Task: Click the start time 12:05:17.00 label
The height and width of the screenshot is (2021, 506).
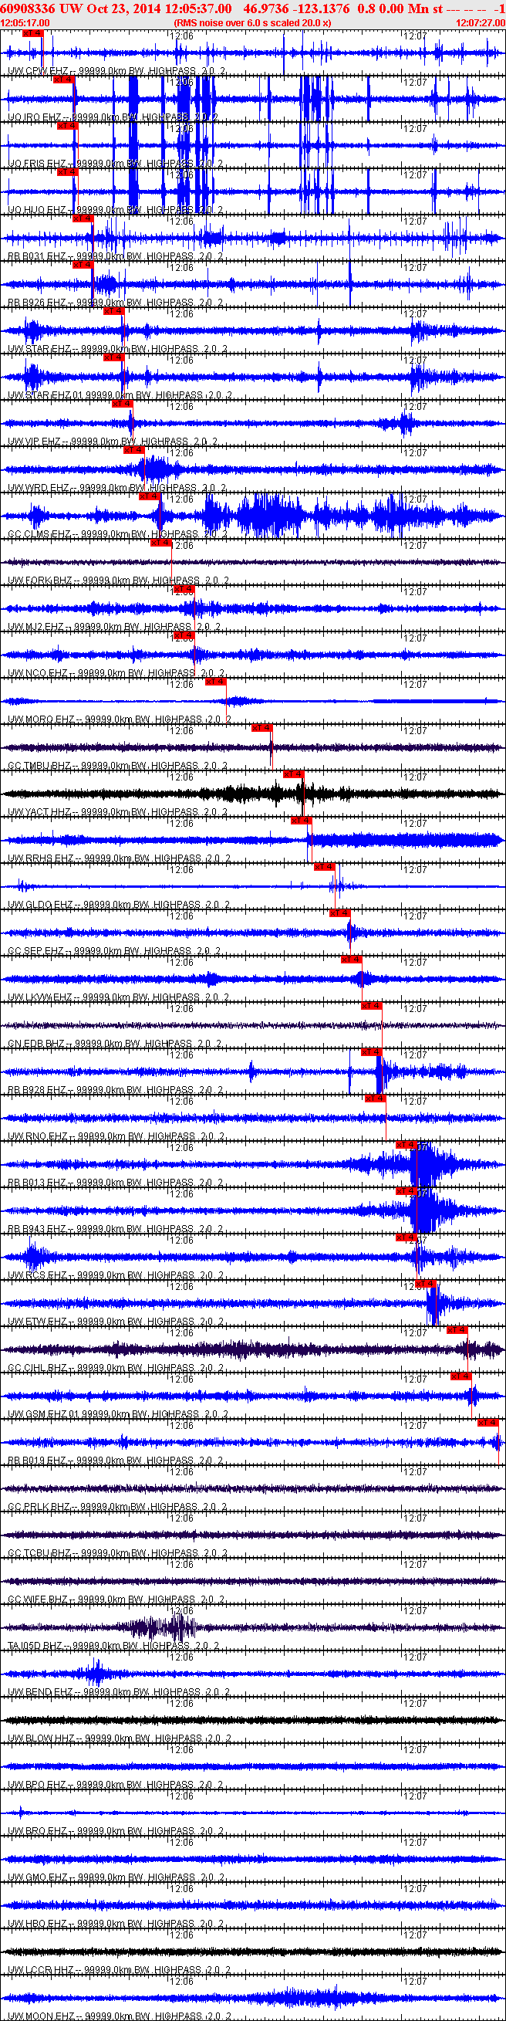Action: pyautogui.click(x=25, y=22)
